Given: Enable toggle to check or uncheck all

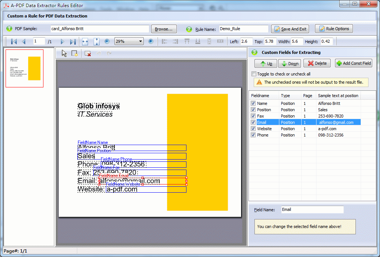Looking at the screenshot, I should pyautogui.click(x=254, y=74).
